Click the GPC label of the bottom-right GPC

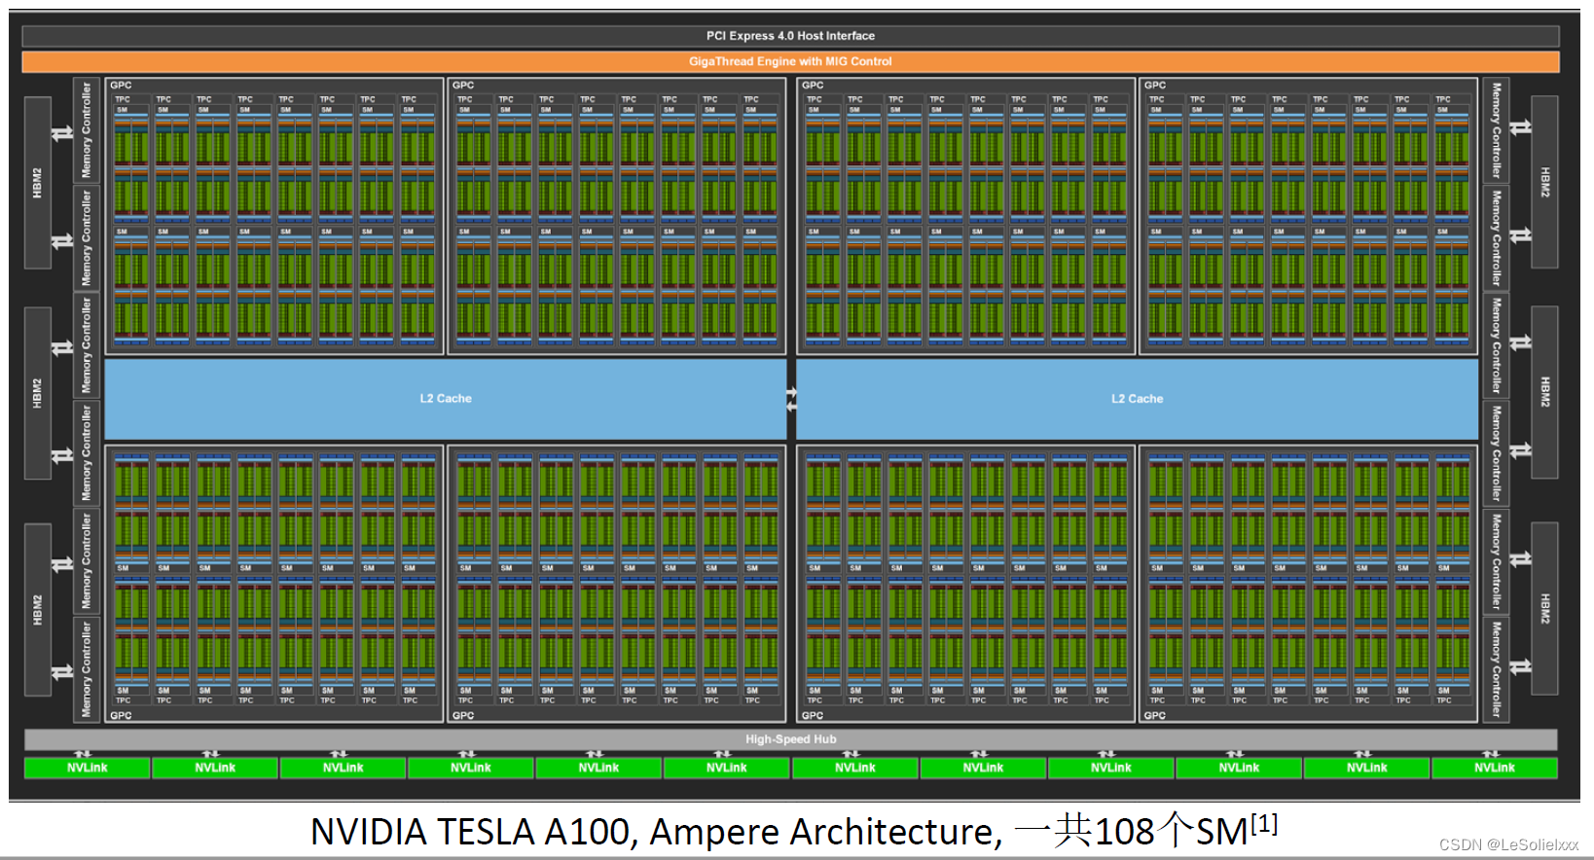click(1155, 715)
